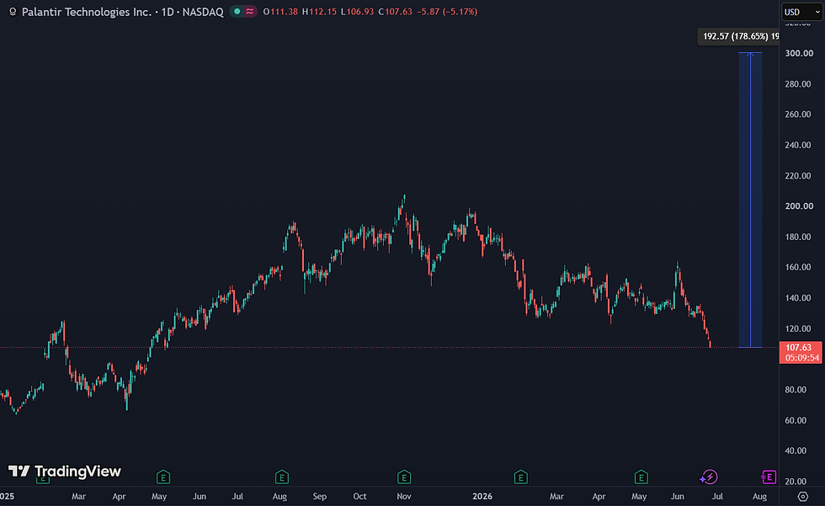Click the green market status dot
The height and width of the screenshot is (506, 825).
point(237,12)
